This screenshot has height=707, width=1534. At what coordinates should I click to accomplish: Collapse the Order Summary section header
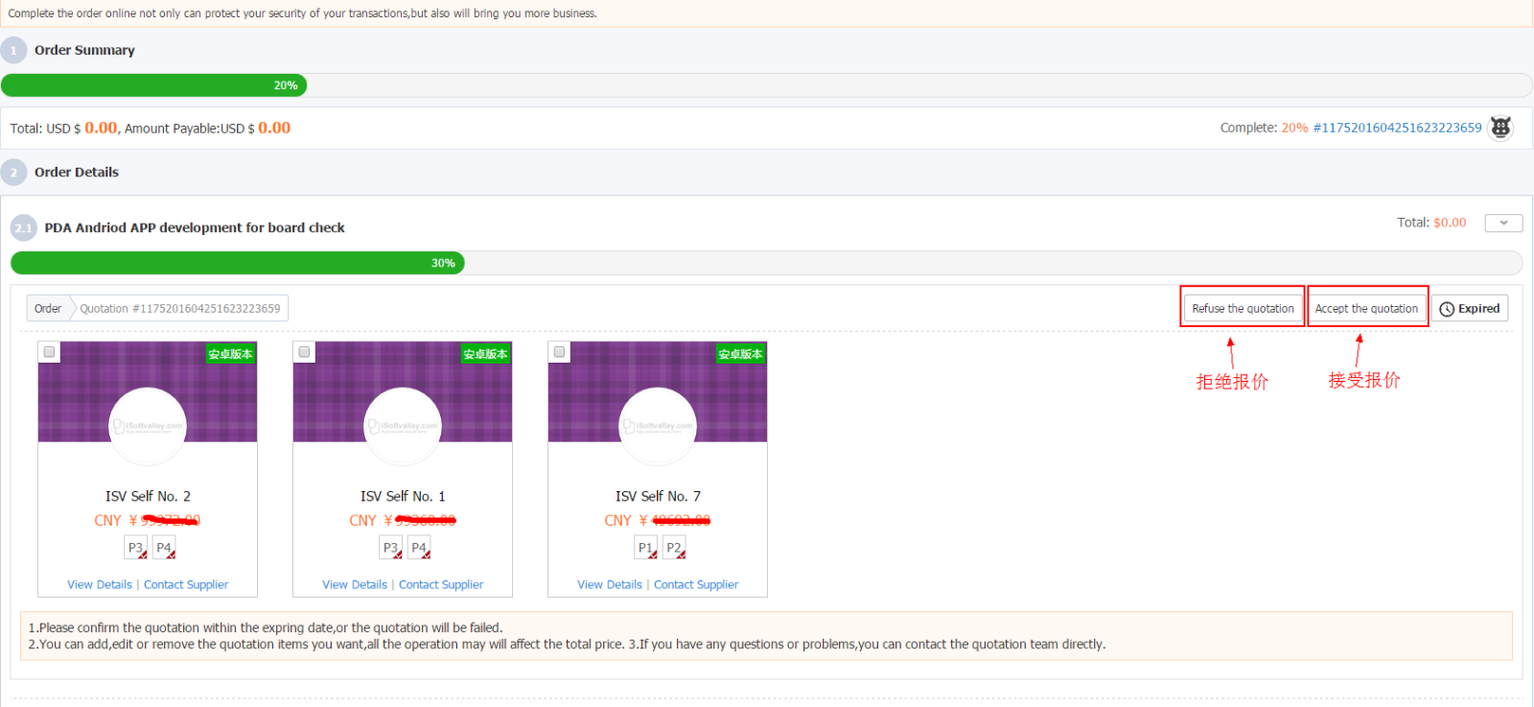84,50
